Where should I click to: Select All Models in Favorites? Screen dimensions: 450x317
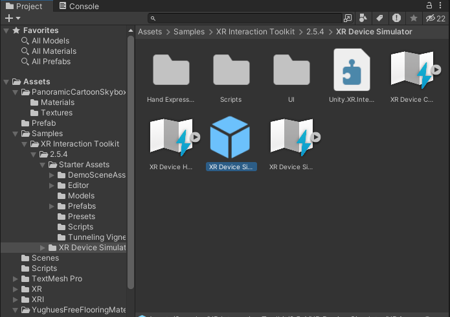click(45, 41)
